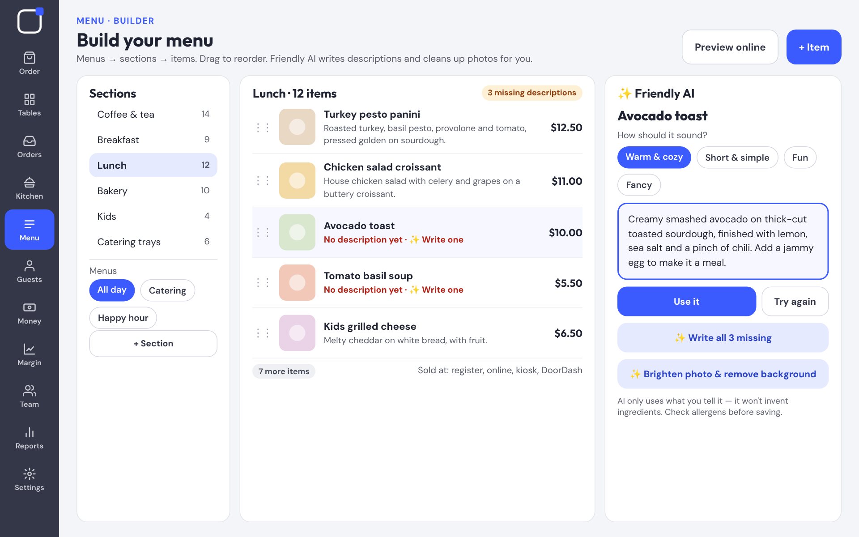Open the Orders inbox icon
The image size is (859, 537).
30,146
